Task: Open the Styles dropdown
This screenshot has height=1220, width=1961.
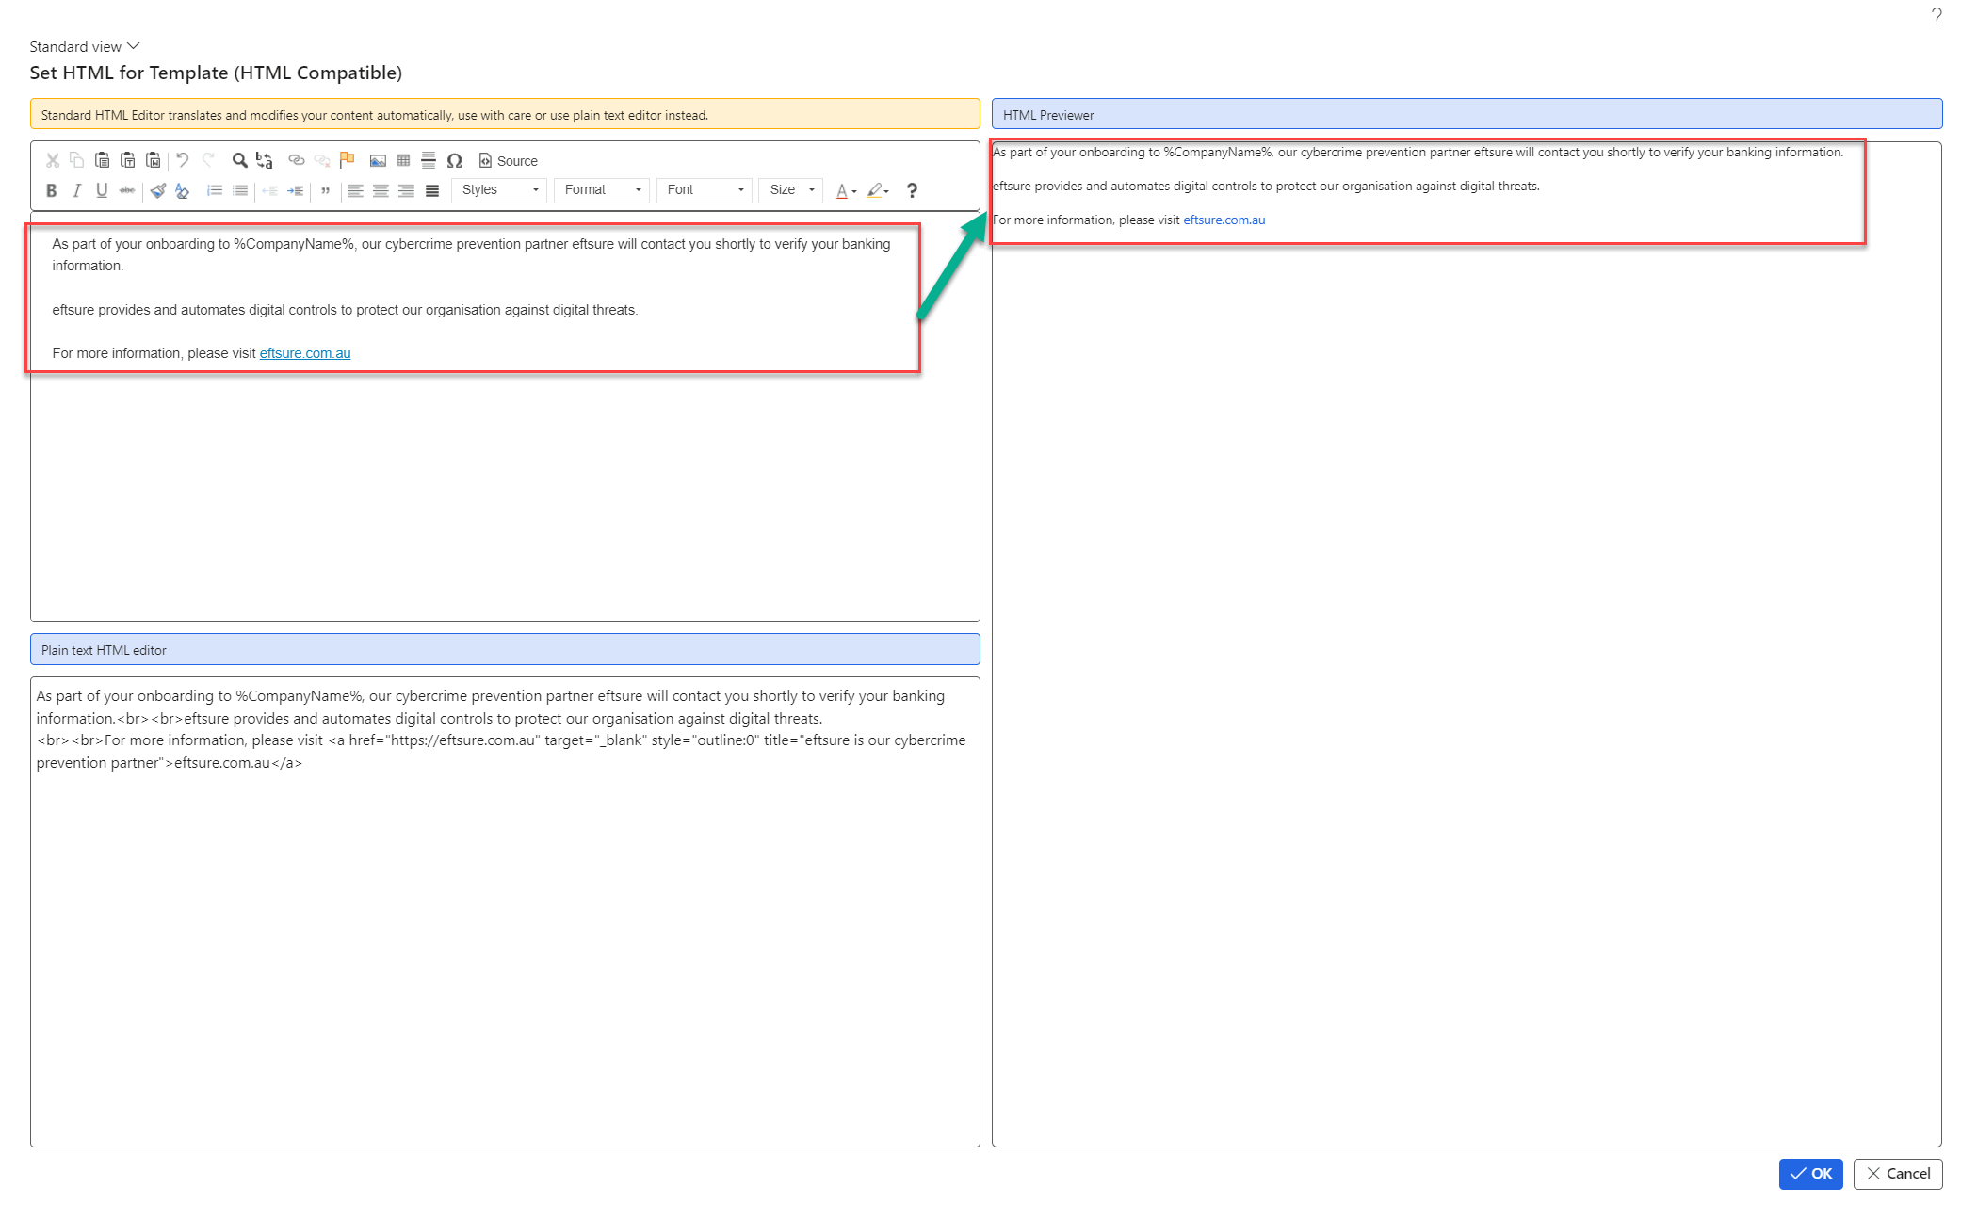Action: 499,190
